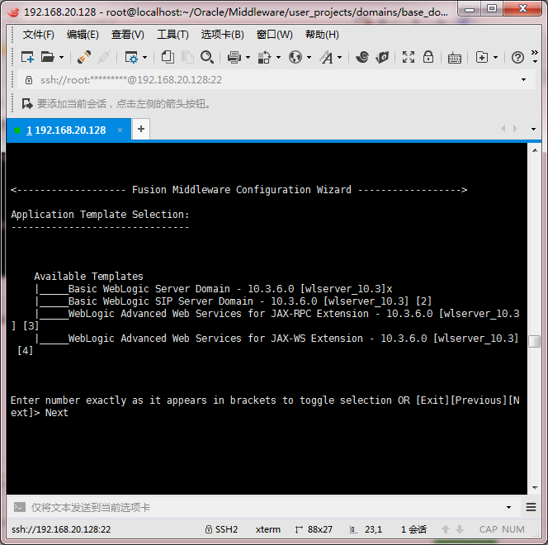Viewport: 548px width, 545px height.
Task: Click the Disconnect icon
Action: pos(103,57)
